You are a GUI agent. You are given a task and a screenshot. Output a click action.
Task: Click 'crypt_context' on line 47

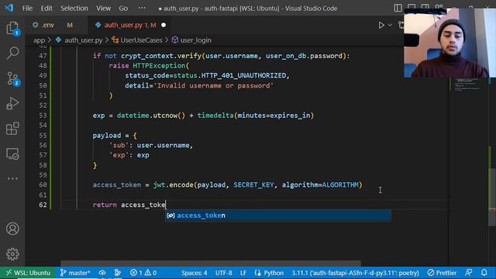point(147,56)
